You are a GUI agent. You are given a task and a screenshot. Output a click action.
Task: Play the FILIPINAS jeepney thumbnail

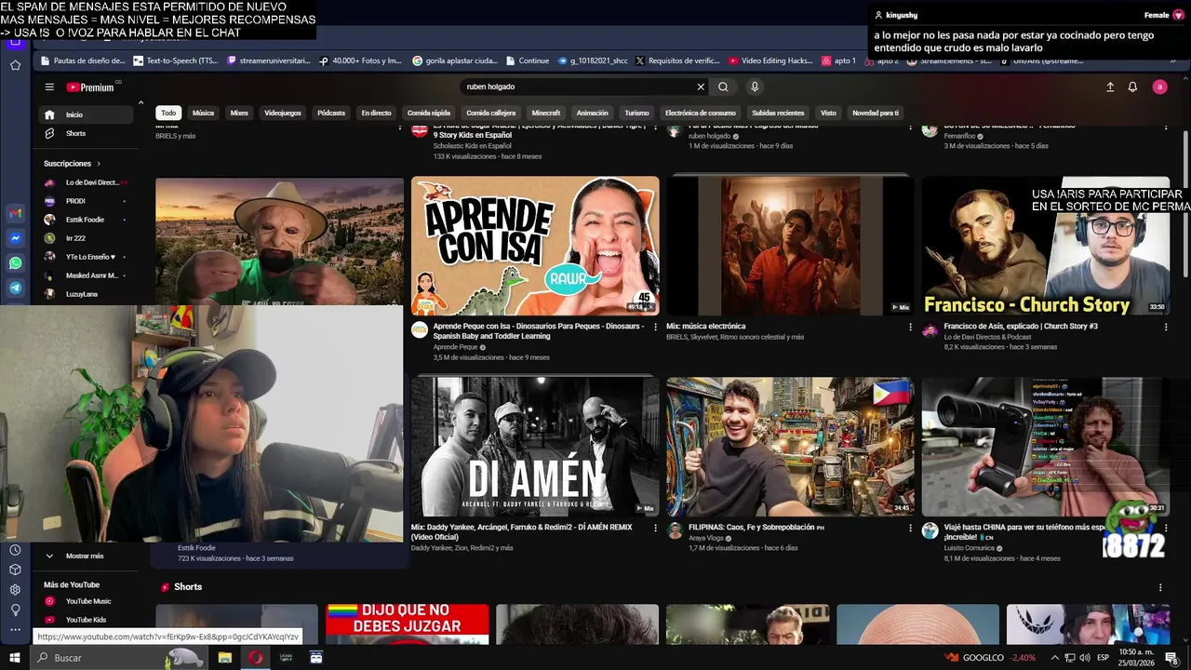pos(790,447)
